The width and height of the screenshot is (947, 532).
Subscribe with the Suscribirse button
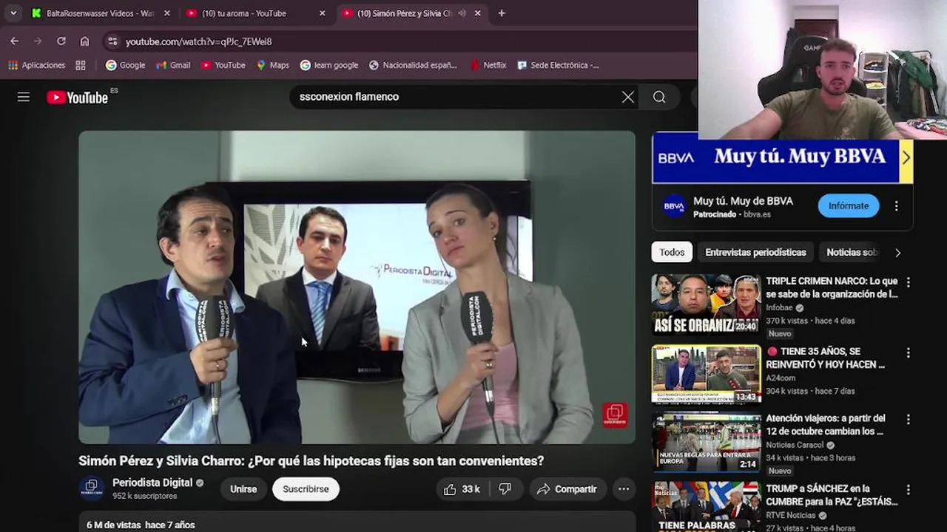pyautogui.click(x=306, y=489)
